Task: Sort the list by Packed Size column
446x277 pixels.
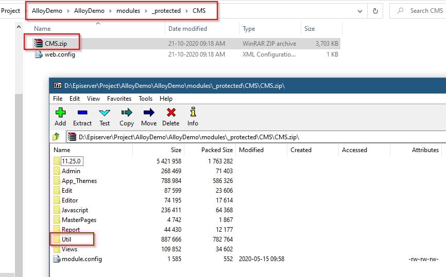Action: tap(210, 150)
